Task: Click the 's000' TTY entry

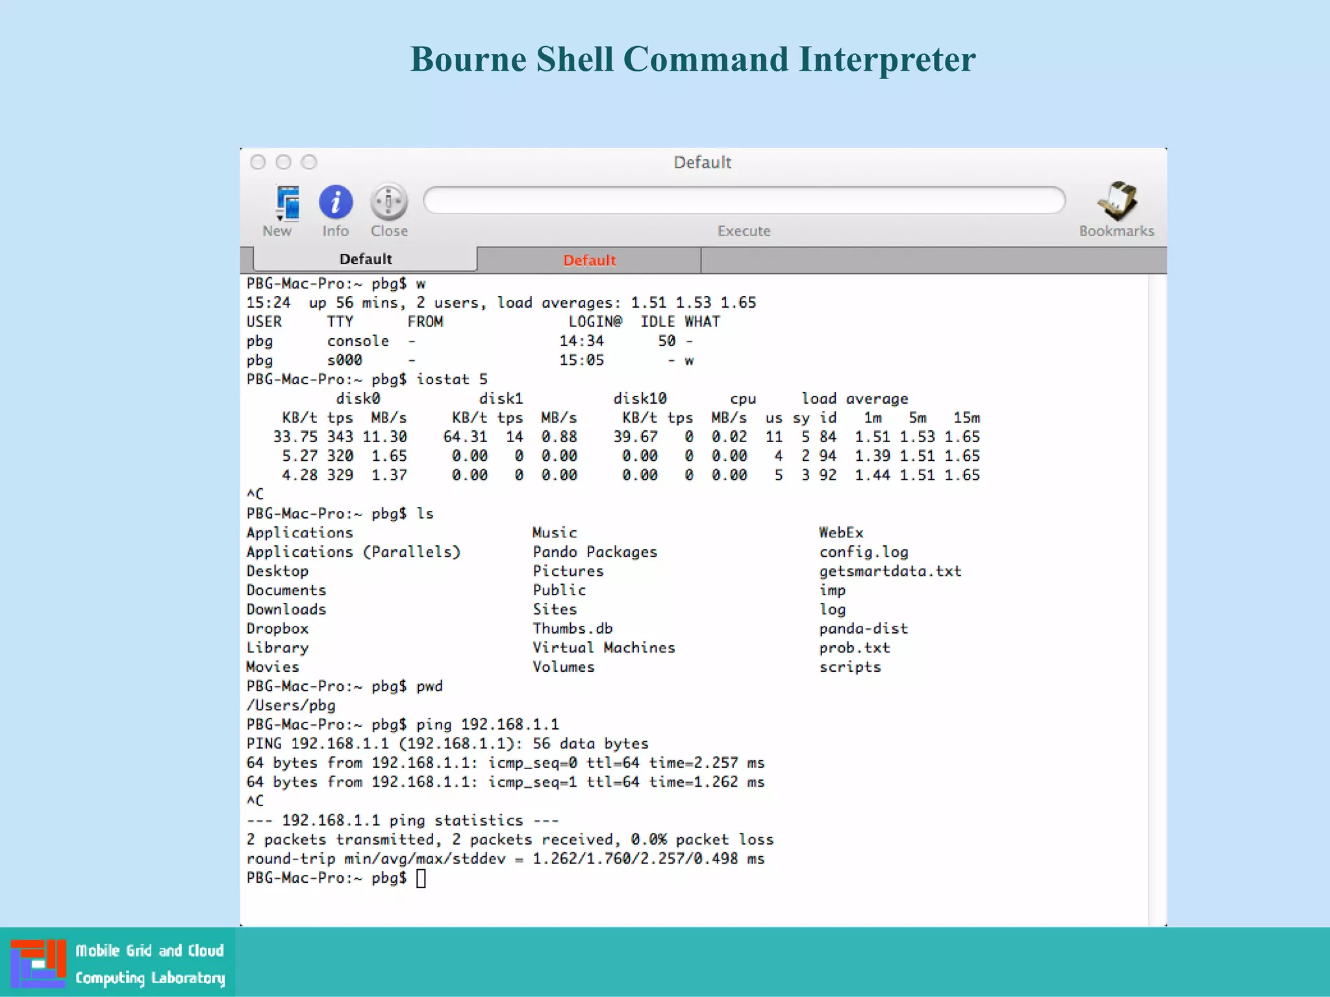Action: click(344, 360)
